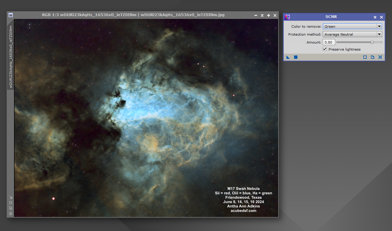Click the overlapping squares icon in the image sidebar

click(11, 208)
